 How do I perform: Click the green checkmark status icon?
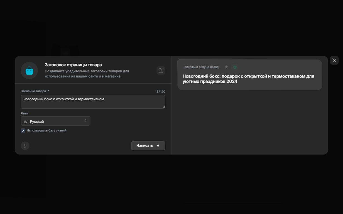235,67
